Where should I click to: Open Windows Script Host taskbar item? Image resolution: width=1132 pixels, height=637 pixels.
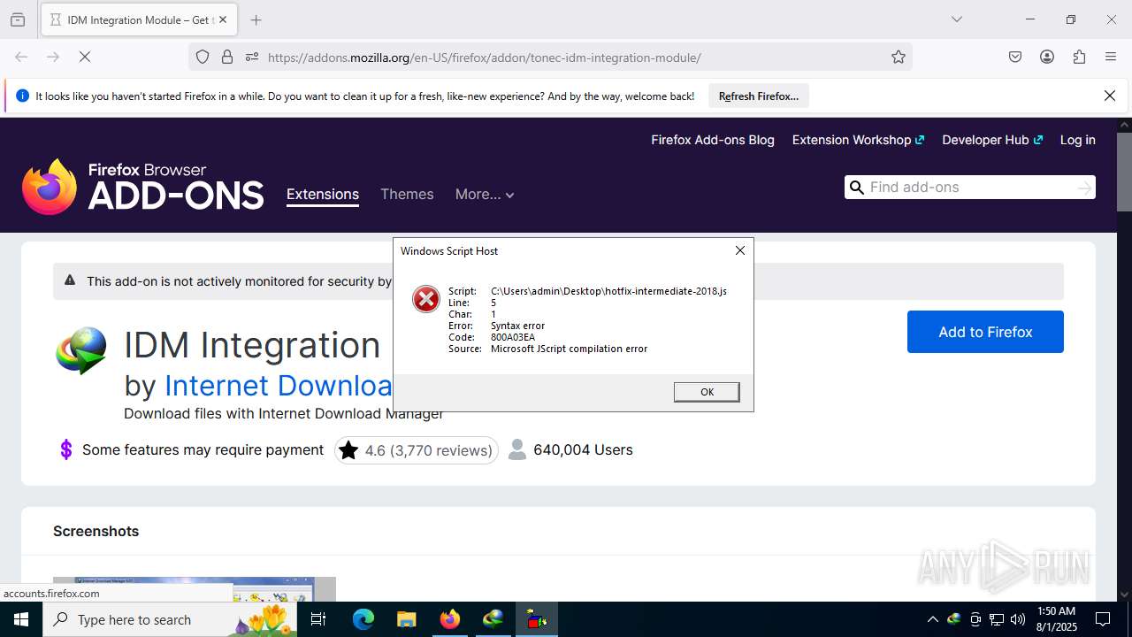536,619
